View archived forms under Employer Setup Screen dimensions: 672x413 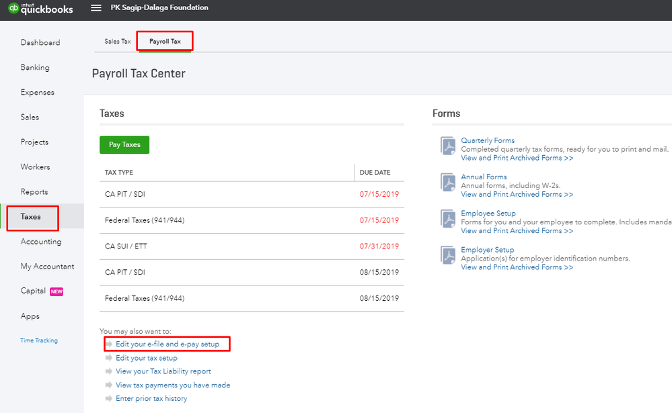pos(517,267)
